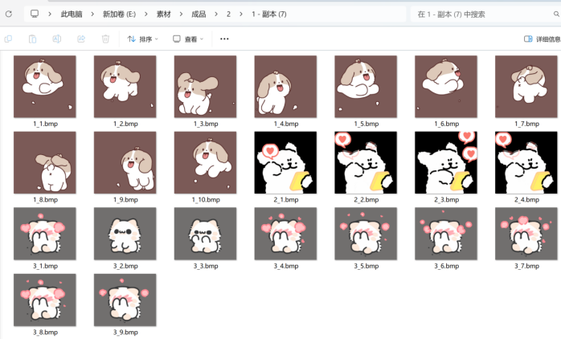Select the 2_3.bmp bear thumbnail

coord(446,162)
